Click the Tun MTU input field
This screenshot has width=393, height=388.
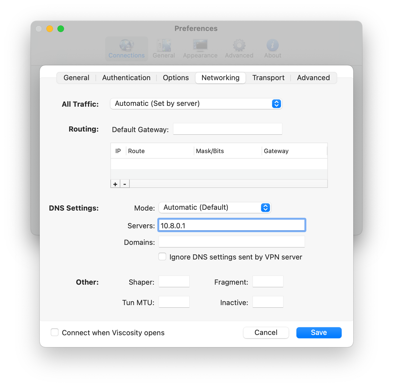click(174, 302)
